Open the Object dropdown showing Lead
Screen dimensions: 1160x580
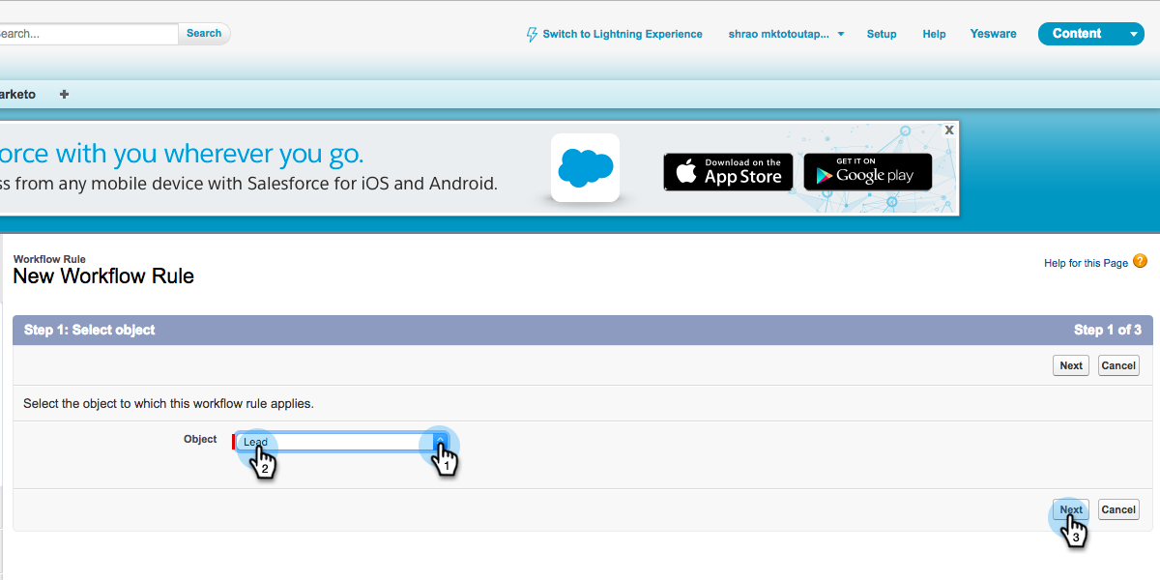point(342,442)
